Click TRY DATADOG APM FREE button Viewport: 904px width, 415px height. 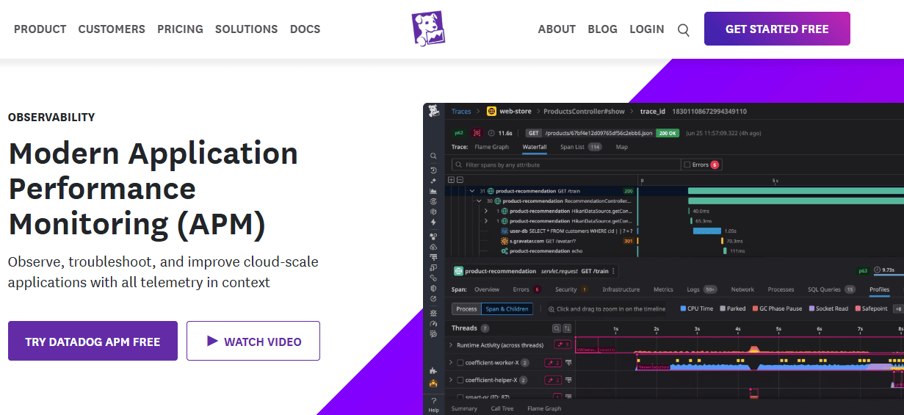(93, 342)
